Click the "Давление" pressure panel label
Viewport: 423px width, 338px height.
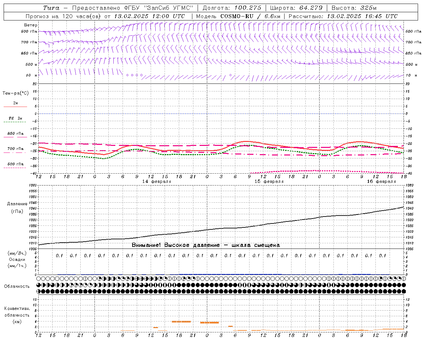17,204
